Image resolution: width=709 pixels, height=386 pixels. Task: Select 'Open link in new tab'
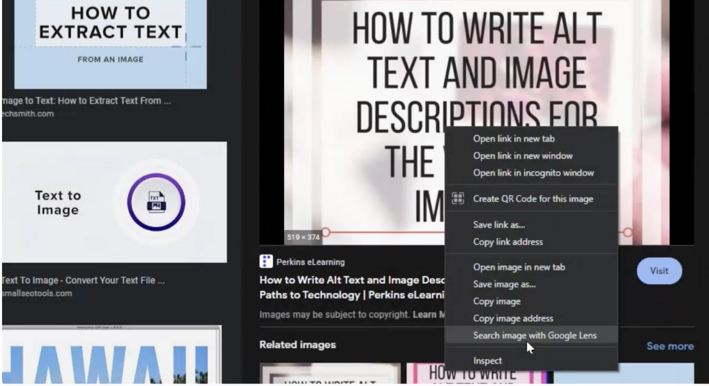[x=514, y=139]
